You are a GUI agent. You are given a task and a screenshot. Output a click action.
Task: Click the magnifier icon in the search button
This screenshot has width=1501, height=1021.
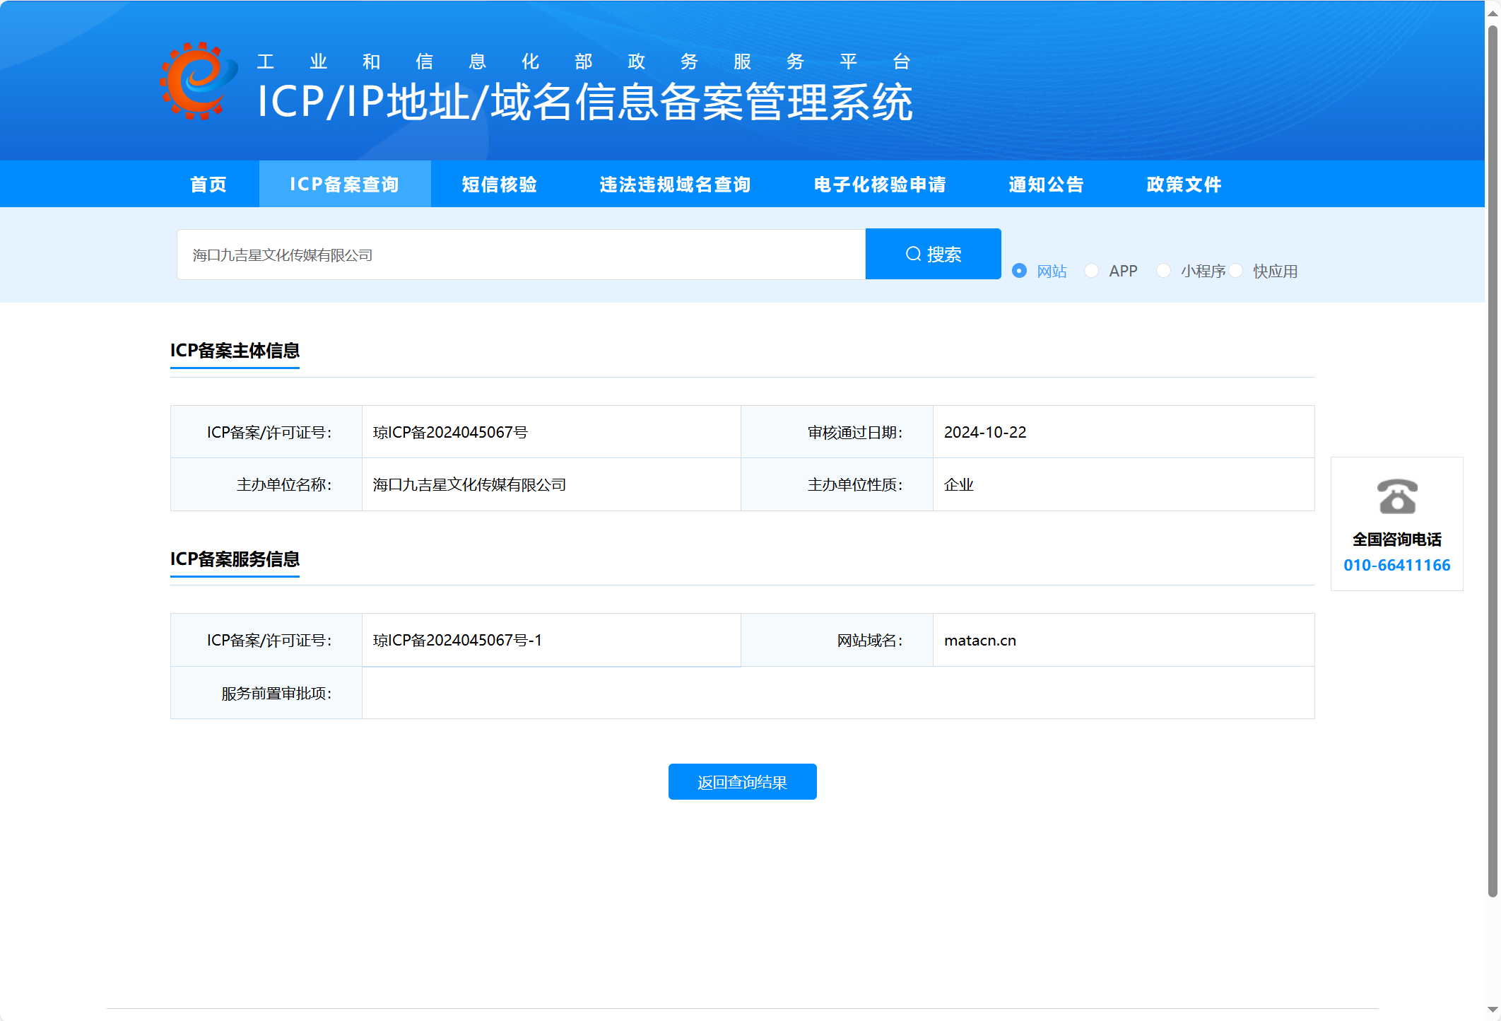coord(913,254)
